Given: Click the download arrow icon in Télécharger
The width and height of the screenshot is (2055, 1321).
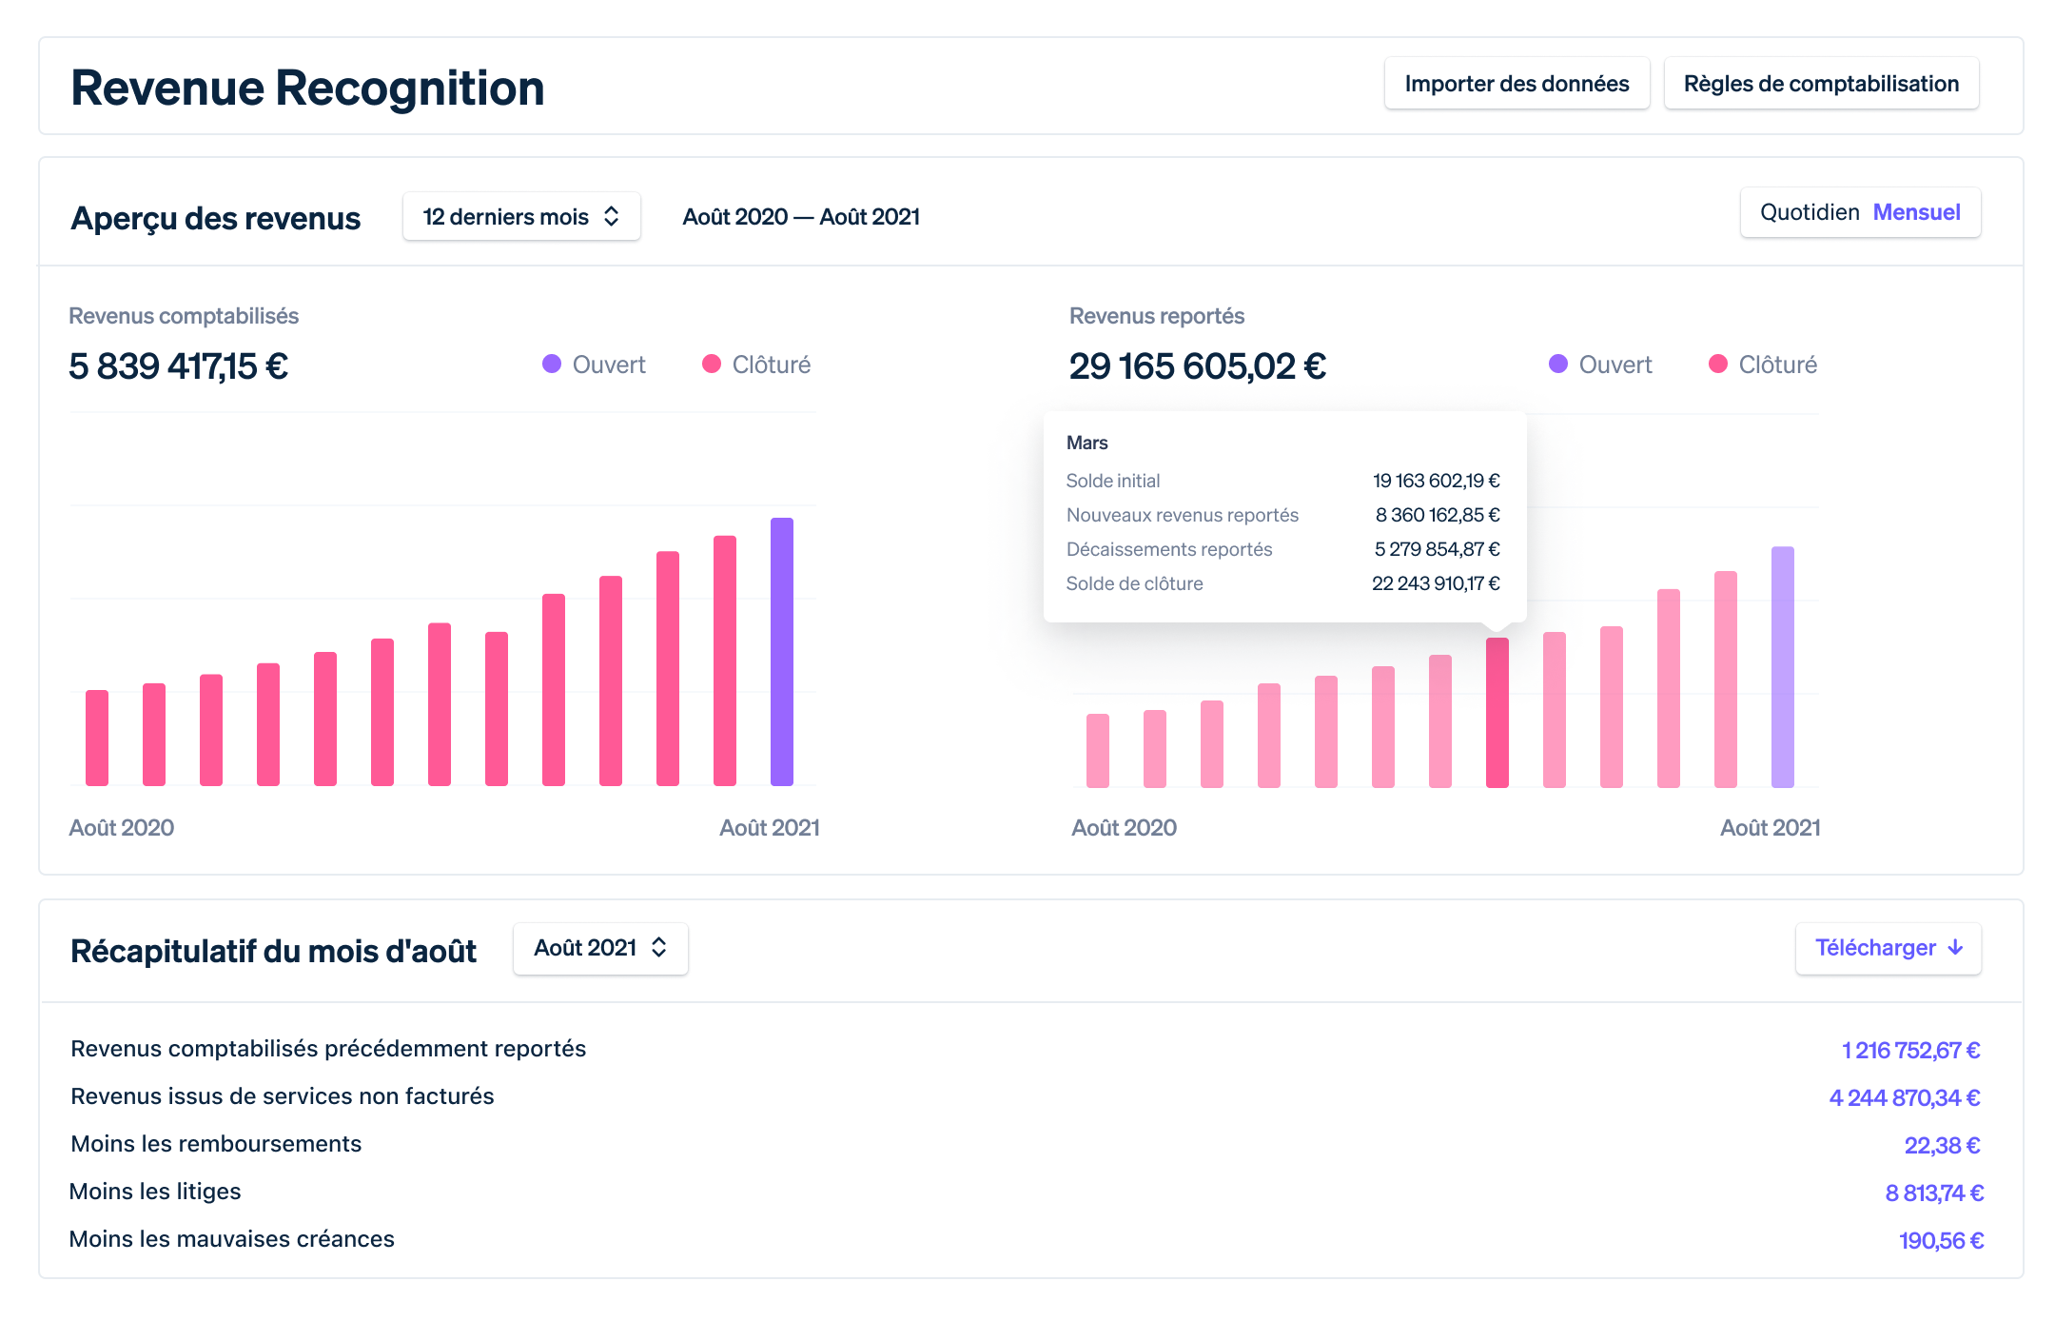Looking at the screenshot, I should tap(1956, 948).
